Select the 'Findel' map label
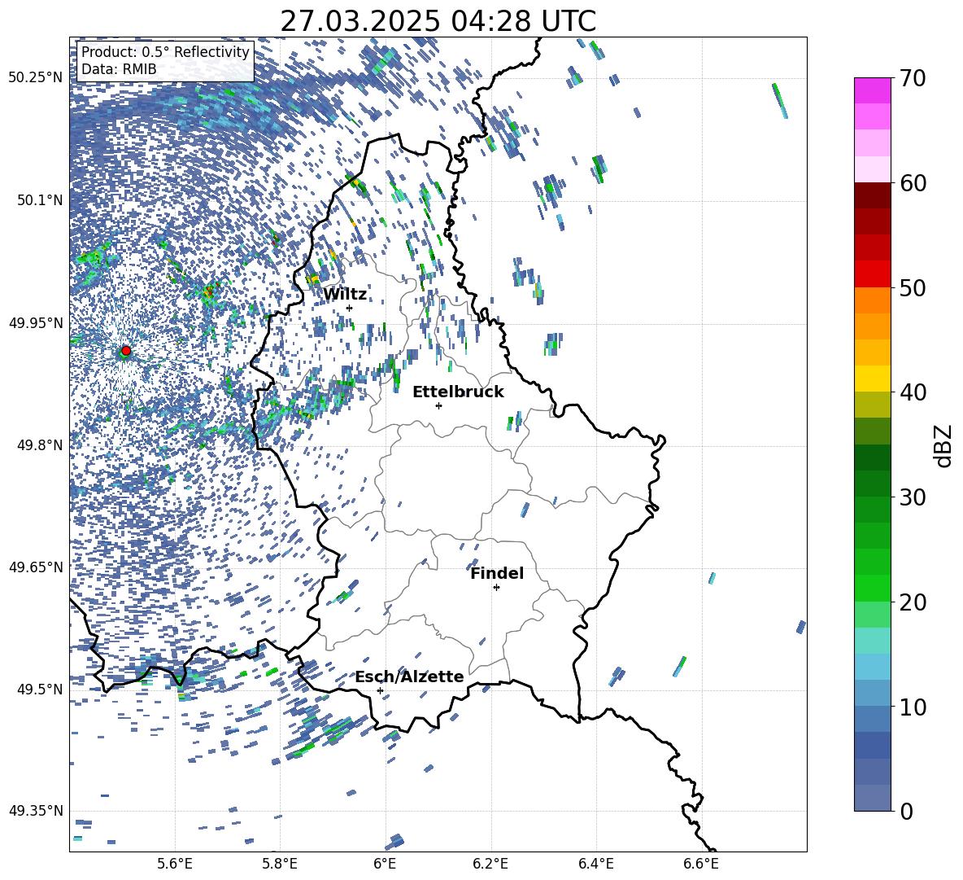Viewport: 963px width, 880px height. [x=497, y=573]
